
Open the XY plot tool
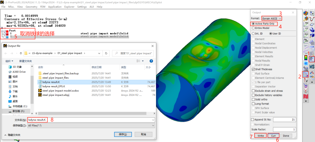click(306, 30)
